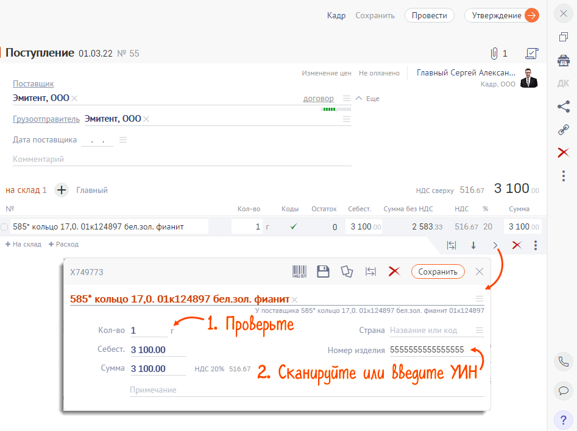Open the printer icon in right sidebar
Image resolution: width=577 pixels, height=431 pixels.
point(563,60)
